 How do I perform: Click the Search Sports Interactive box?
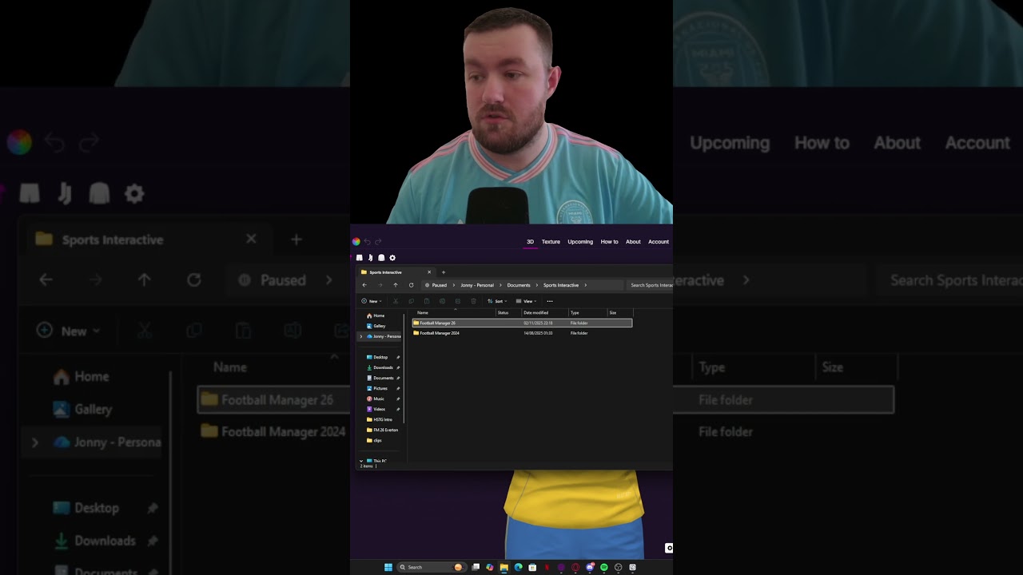(651, 285)
